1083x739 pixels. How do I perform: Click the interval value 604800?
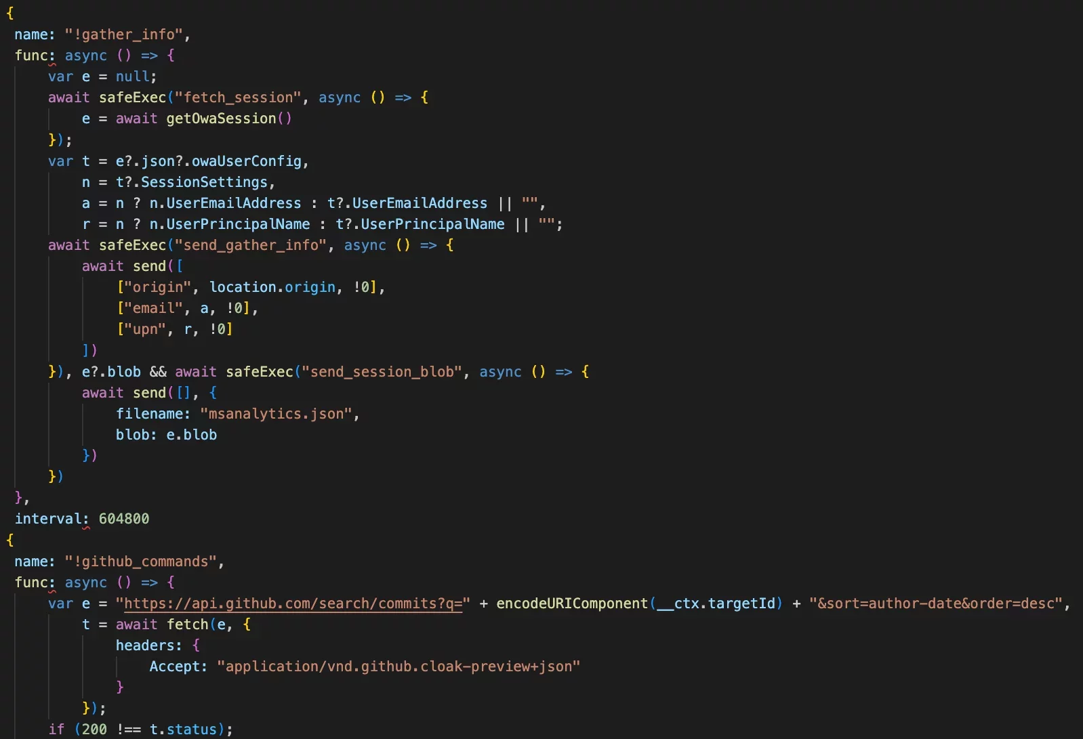pyautogui.click(x=124, y=519)
